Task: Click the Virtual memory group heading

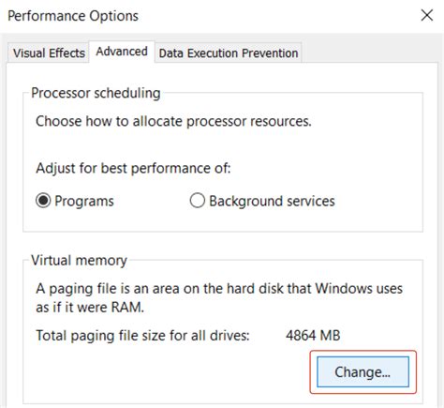Action: click(x=79, y=260)
